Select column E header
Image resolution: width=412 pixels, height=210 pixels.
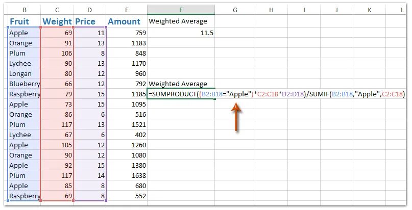coord(127,10)
